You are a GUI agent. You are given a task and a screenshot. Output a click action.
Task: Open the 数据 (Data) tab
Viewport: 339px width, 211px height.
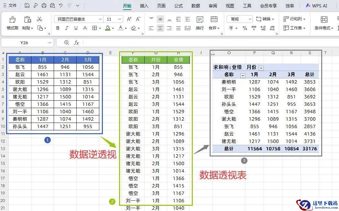tap(195, 6)
